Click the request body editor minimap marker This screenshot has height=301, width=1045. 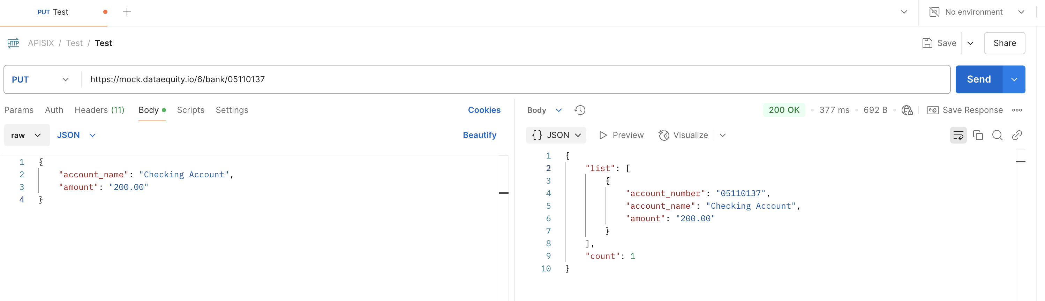503,193
